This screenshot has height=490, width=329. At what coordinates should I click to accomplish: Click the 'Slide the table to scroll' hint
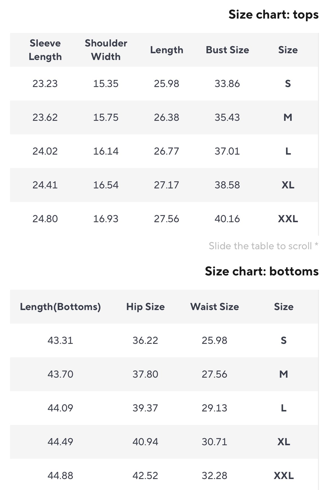(263, 246)
